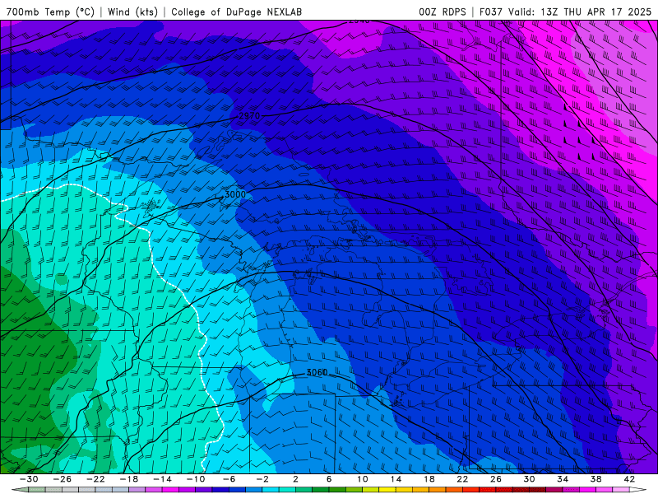Click the 22 value on the temperature scale

click(462, 479)
